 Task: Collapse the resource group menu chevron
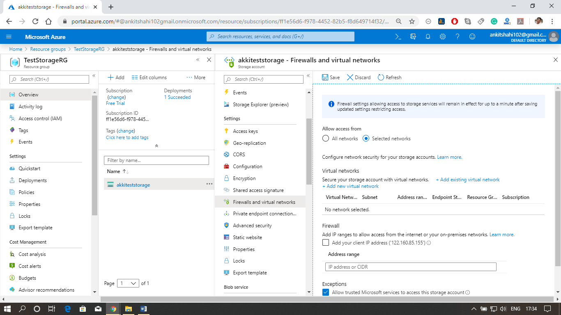click(x=94, y=76)
